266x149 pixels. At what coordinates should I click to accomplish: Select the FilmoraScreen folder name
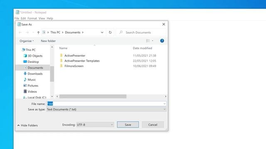[74, 66]
